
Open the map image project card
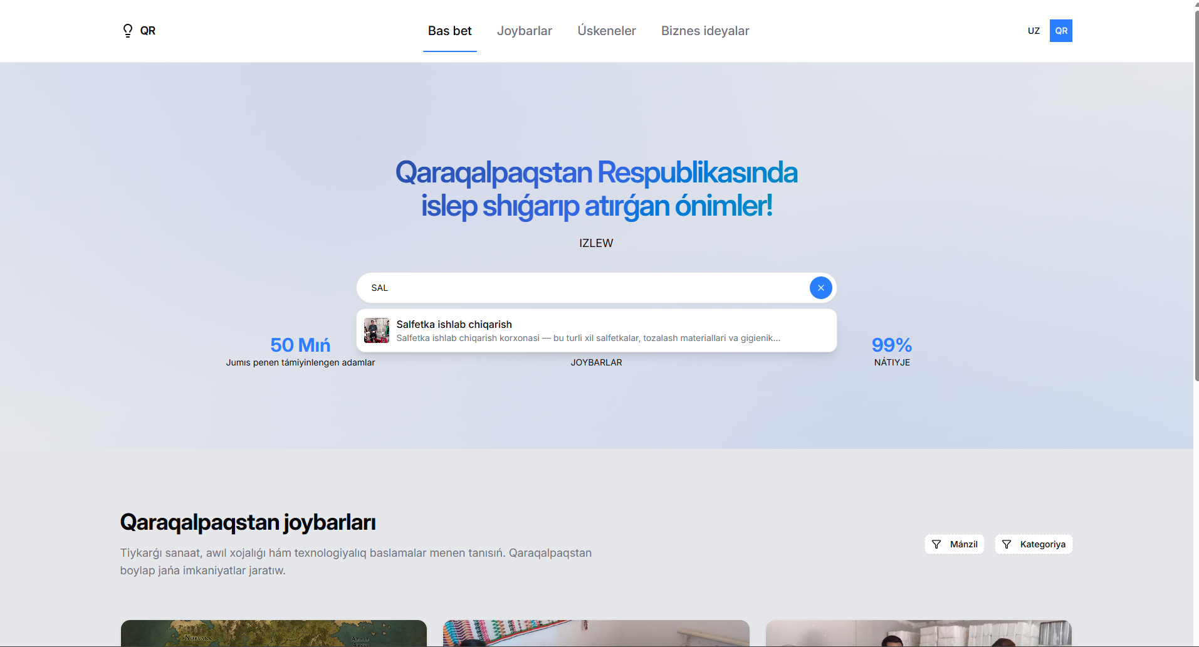273,633
